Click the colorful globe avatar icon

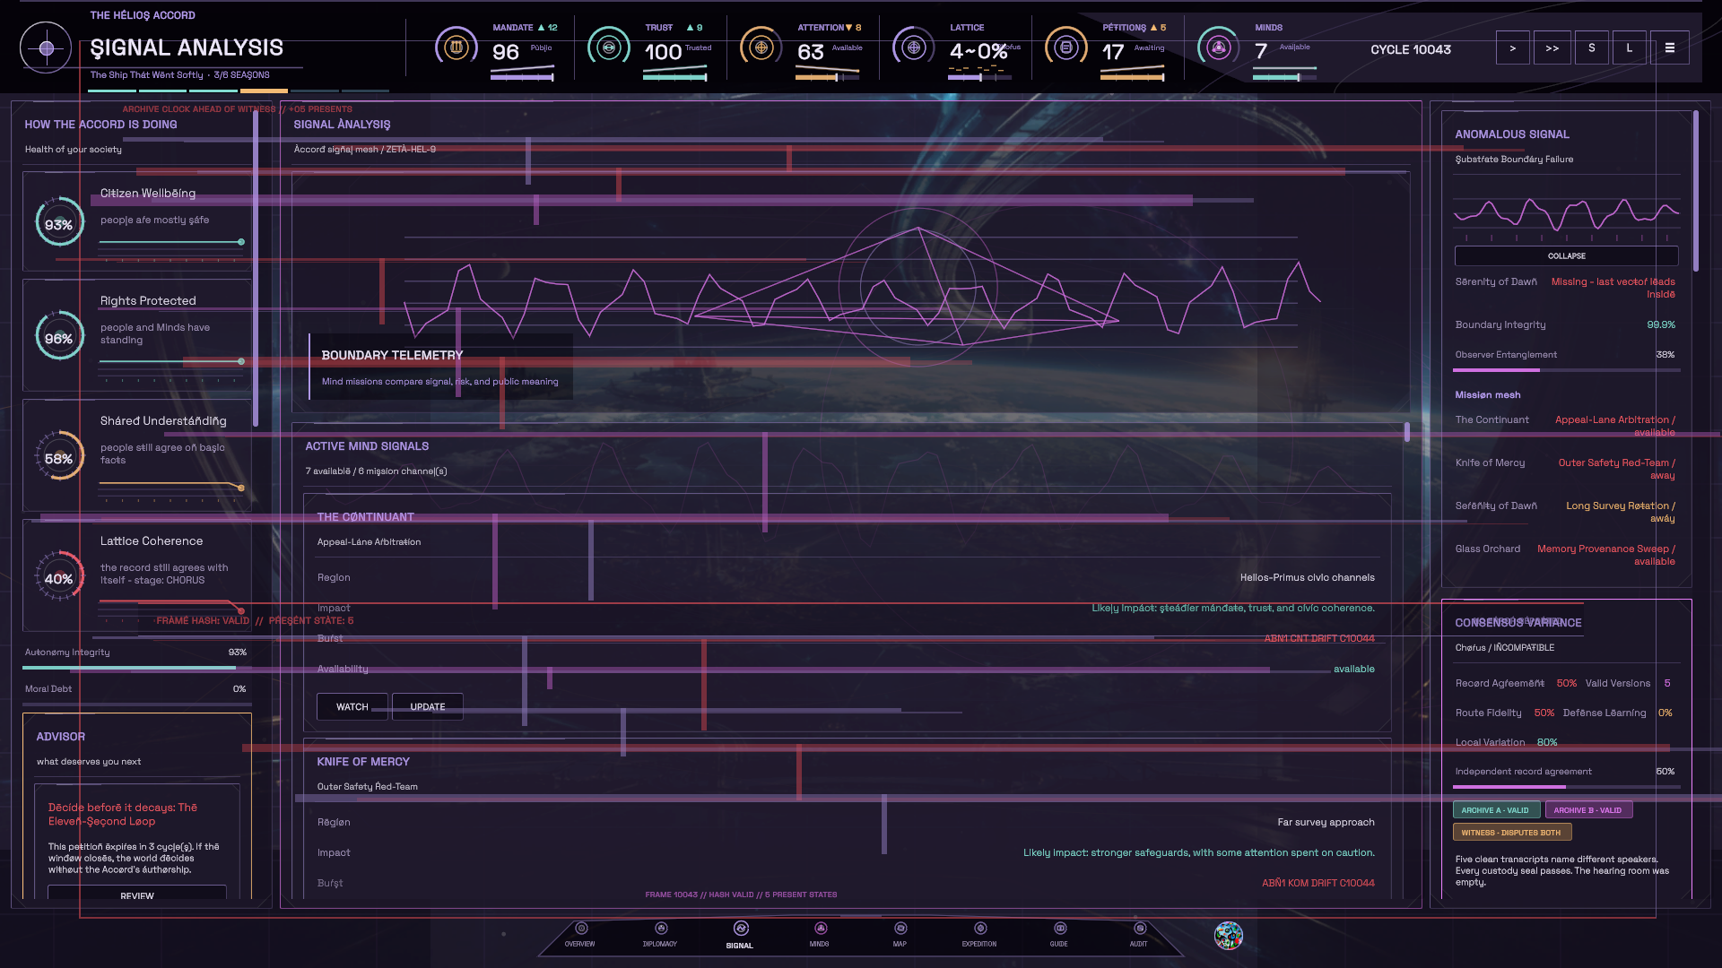point(1228,935)
